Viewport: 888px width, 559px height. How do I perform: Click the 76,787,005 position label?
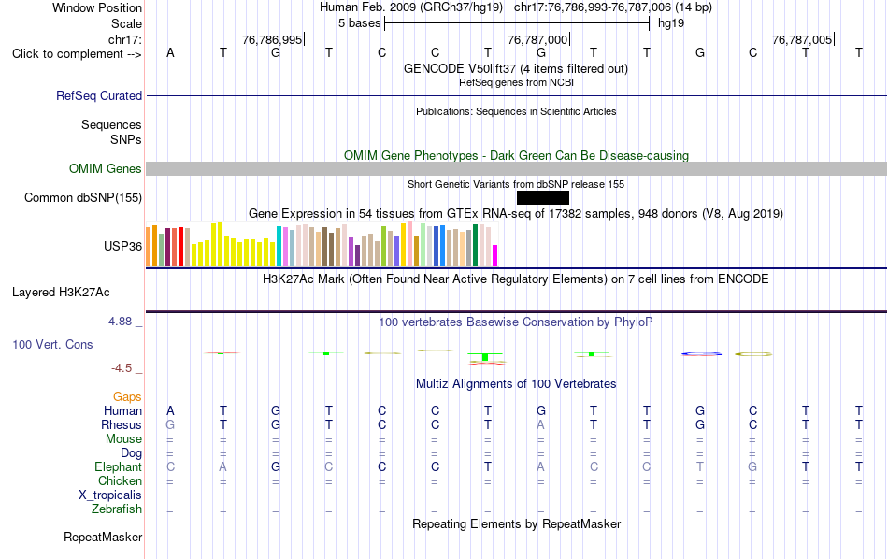click(x=802, y=39)
